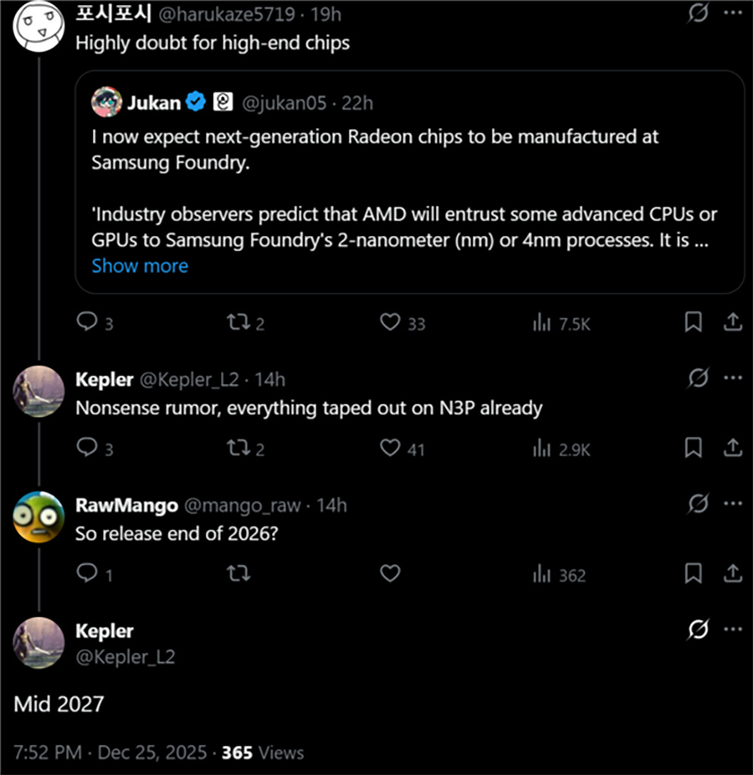Like RawMango's "release end of 2026" tweet
Viewport: 753px width, 775px height.
[390, 574]
